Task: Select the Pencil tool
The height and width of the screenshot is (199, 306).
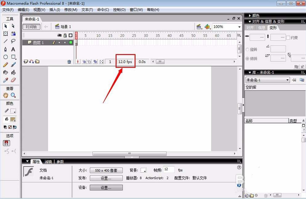Action: click(6, 65)
